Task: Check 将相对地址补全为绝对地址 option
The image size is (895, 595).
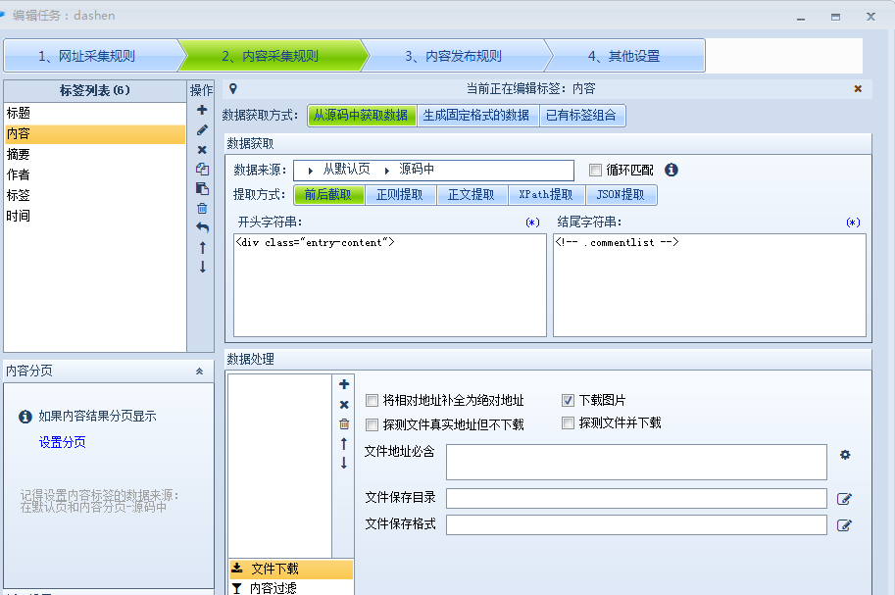Action: click(x=372, y=400)
